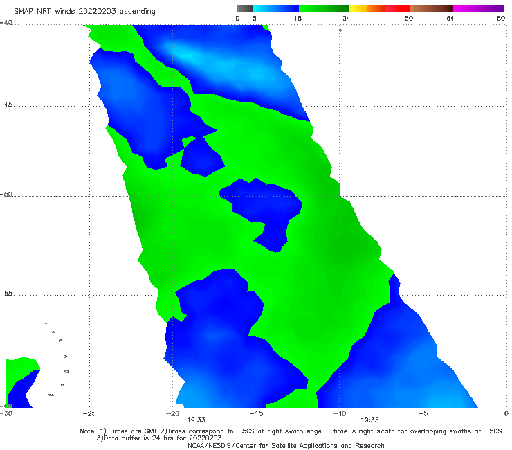This screenshot has height=450, width=512.
Task: Click the green segment of the color bar
Action: tap(324, 8)
